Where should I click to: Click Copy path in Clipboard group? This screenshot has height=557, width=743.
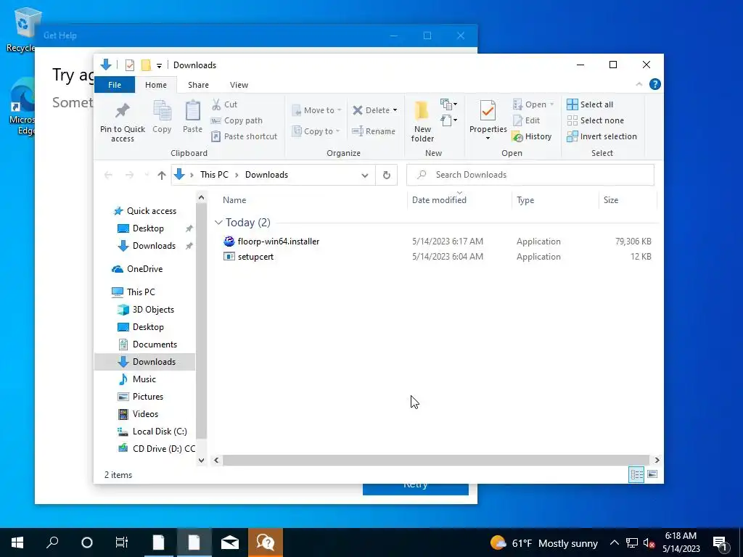pyautogui.click(x=237, y=120)
